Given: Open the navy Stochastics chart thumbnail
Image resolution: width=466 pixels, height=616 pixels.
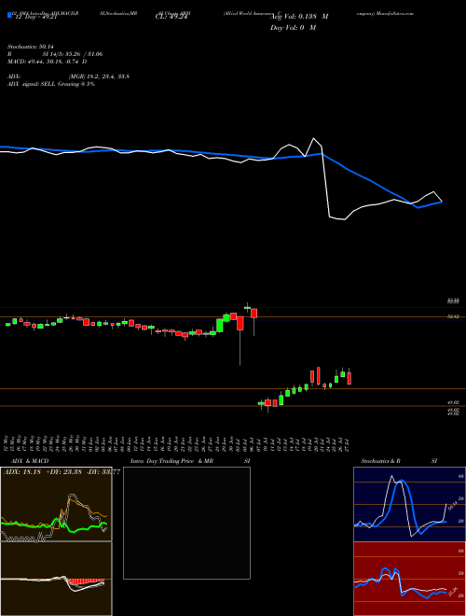Looking at the screenshot, I should coord(409,504).
